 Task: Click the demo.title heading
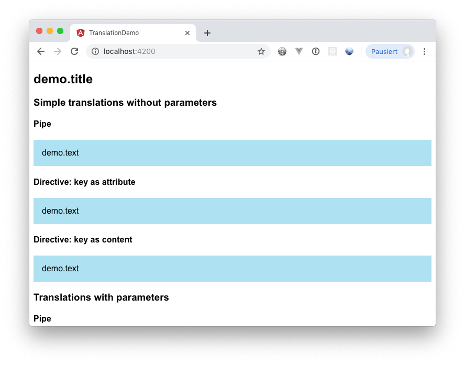click(x=63, y=80)
